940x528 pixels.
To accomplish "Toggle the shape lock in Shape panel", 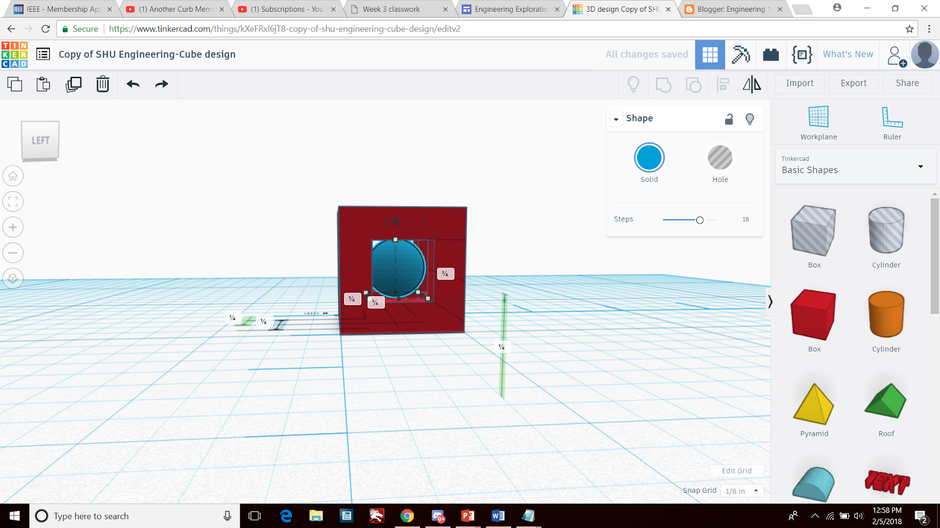I will tap(728, 119).
